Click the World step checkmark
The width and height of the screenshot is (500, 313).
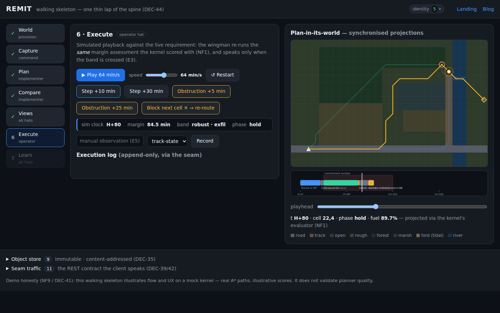point(13,33)
